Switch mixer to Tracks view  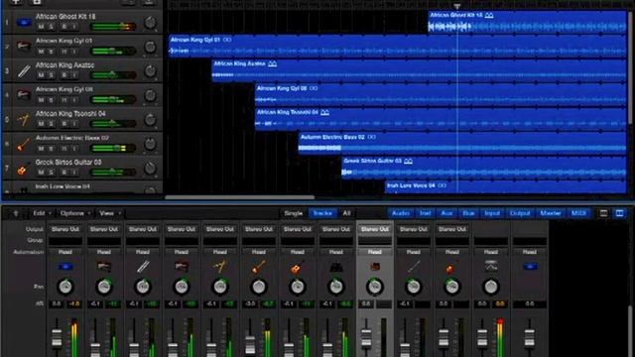point(322,213)
